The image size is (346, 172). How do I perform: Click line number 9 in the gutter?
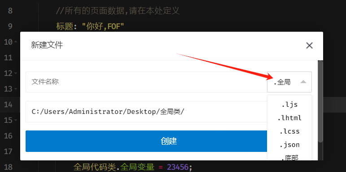coord(10,26)
